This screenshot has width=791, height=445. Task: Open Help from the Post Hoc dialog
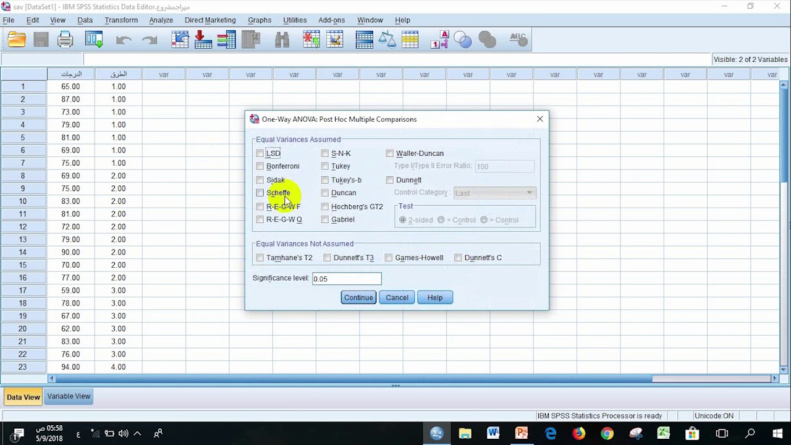pos(435,298)
